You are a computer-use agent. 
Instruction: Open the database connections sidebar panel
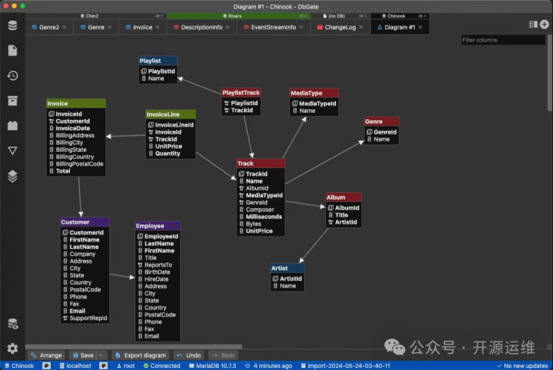click(12, 25)
